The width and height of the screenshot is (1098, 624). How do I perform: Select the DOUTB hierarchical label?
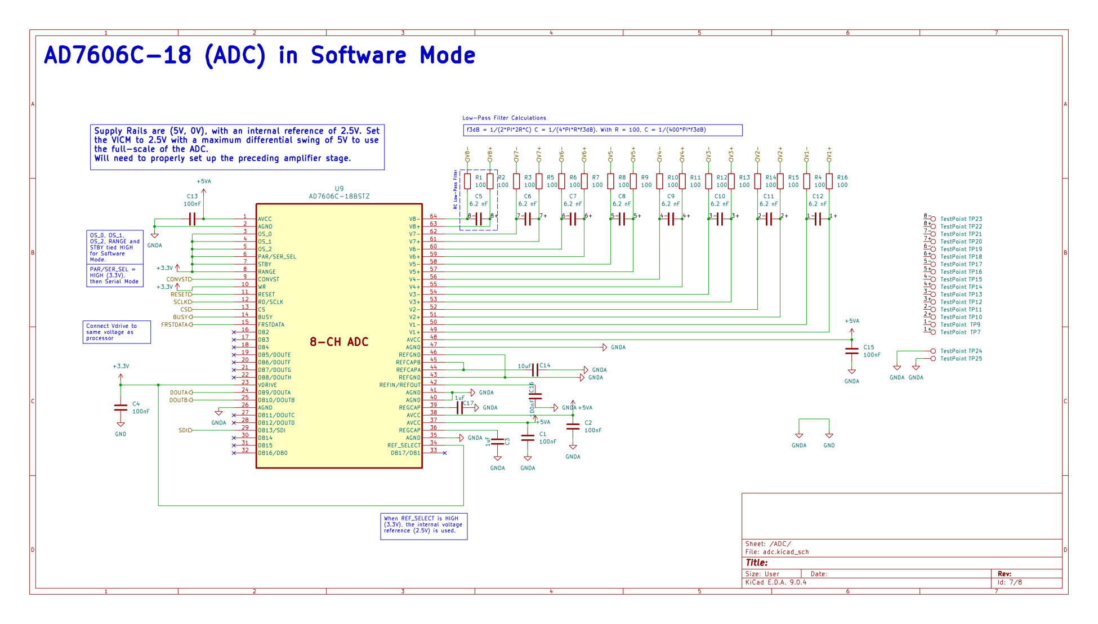[181, 400]
